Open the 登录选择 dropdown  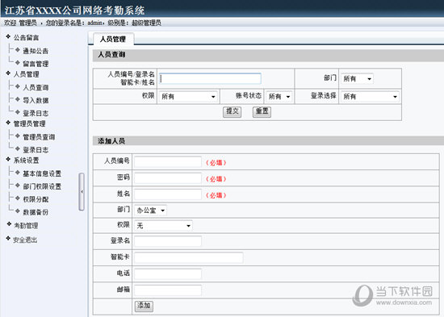[370, 97]
